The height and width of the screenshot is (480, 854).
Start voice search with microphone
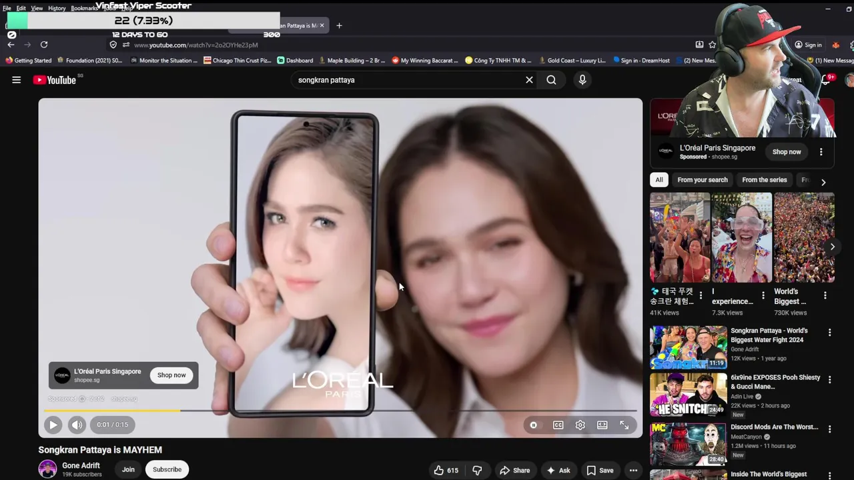[x=582, y=80]
